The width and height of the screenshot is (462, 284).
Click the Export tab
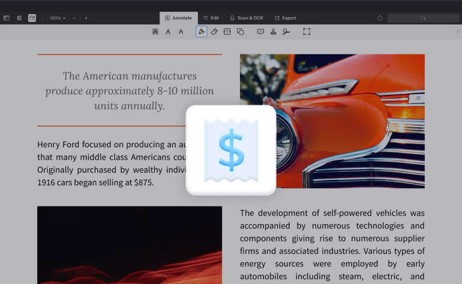pos(285,18)
